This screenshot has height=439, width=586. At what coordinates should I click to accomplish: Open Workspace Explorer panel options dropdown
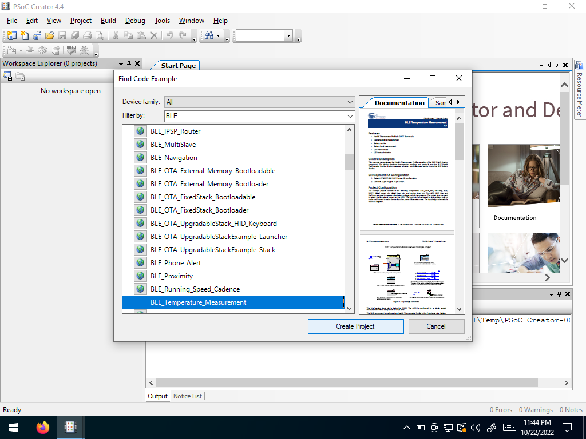click(121, 64)
